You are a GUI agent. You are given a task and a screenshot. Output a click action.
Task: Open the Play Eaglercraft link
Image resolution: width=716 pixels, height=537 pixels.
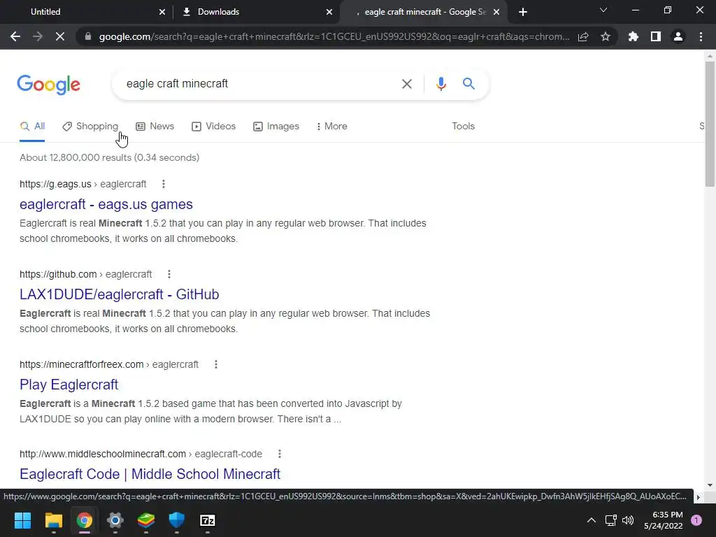tap(69, 385)
